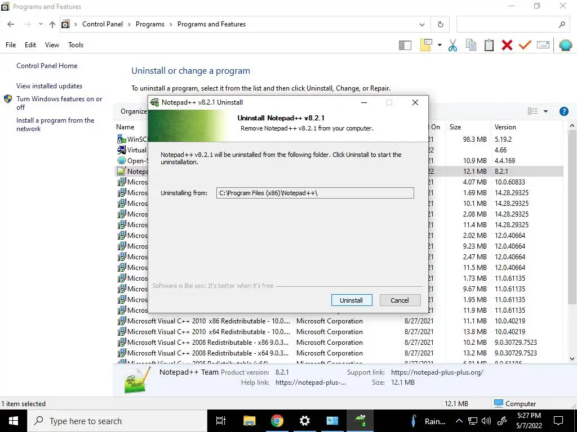Click the view options icon

point(532,111)
